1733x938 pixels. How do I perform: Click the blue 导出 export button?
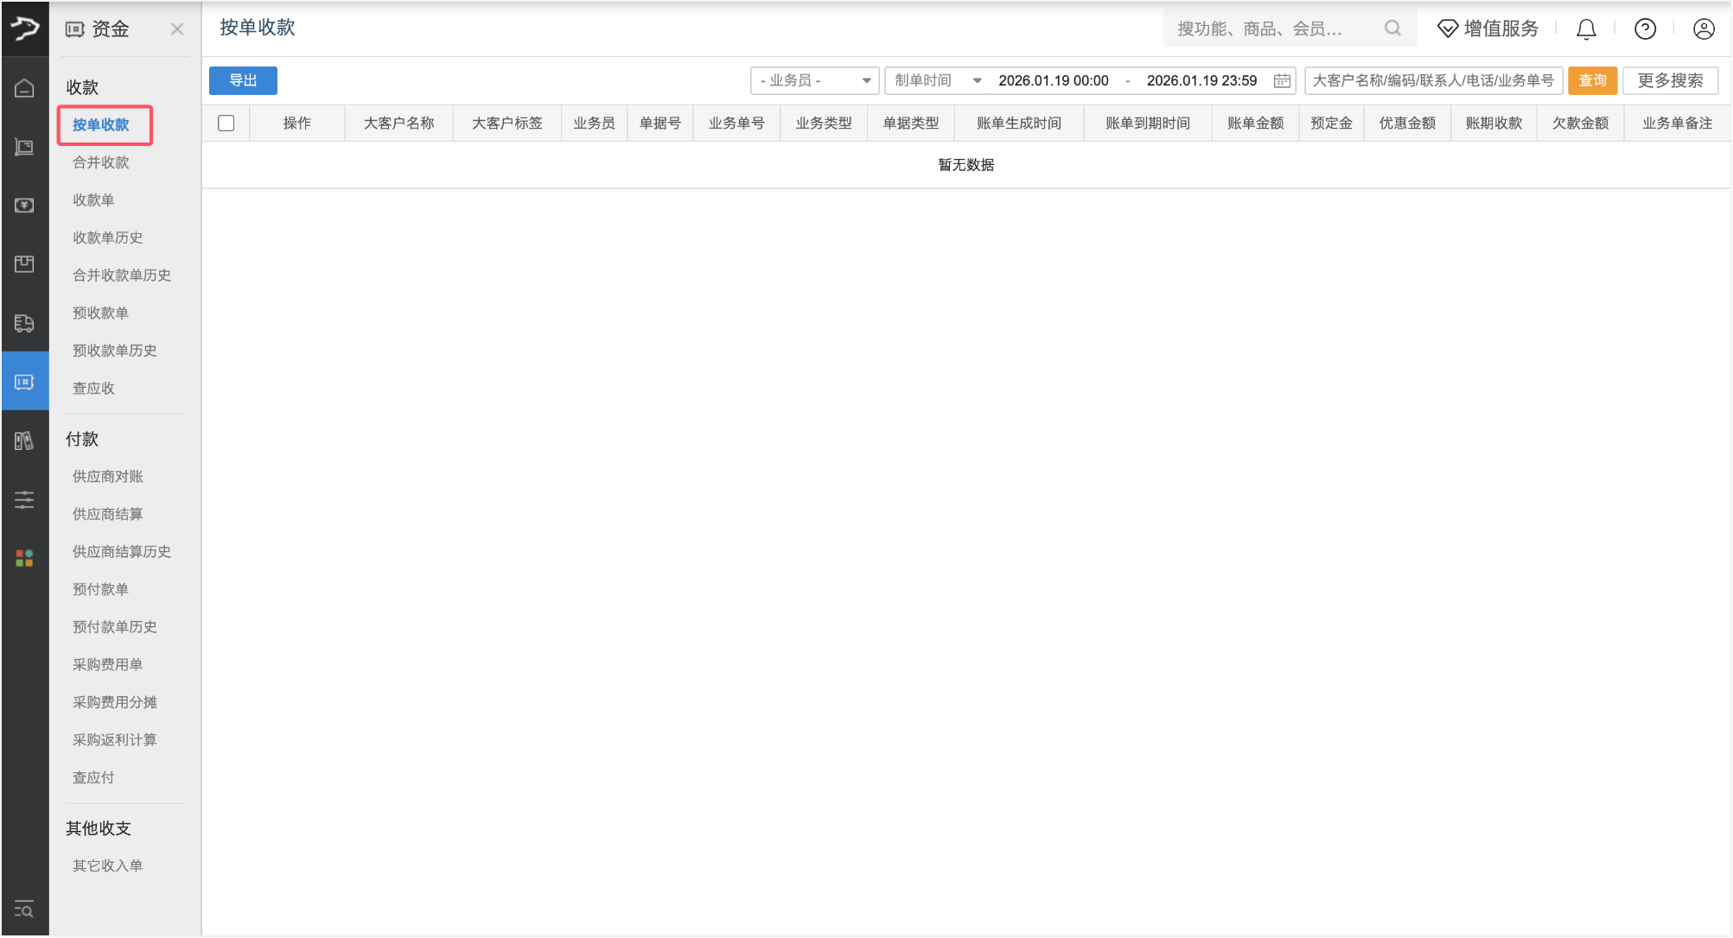pos(243,80)
